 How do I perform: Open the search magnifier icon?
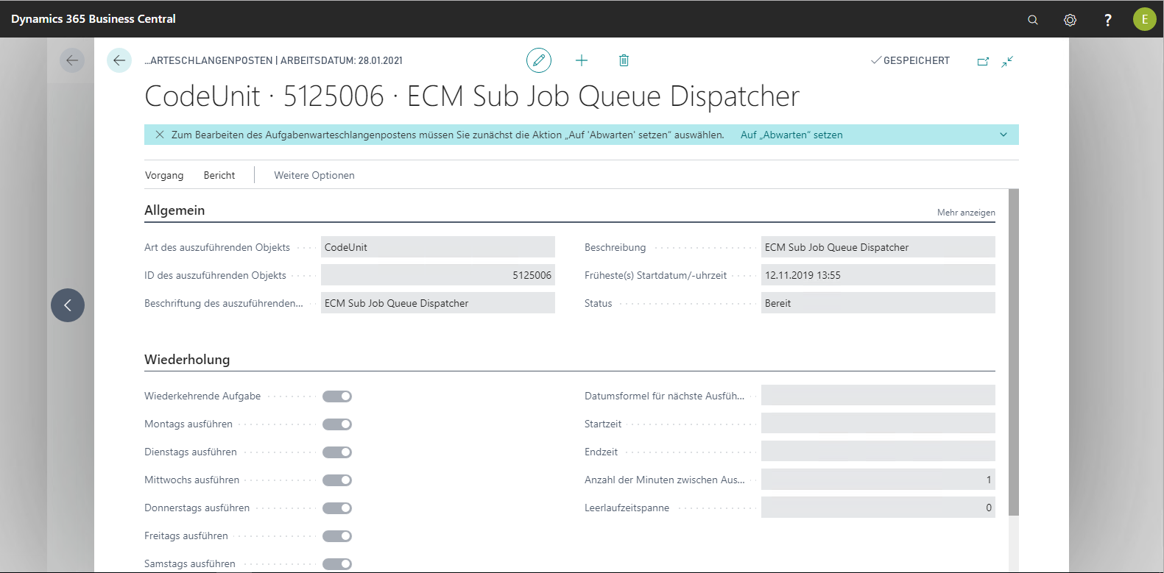(x=1033, y=20)
